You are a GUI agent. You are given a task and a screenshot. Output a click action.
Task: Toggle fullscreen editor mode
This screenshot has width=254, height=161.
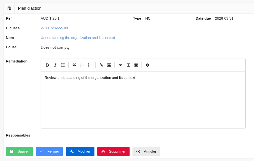click(x=136, y=65)
